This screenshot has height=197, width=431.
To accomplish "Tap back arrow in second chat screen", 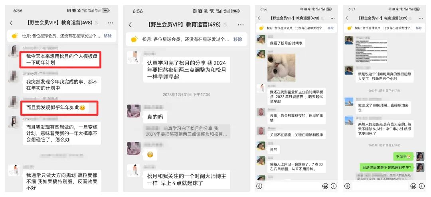I will click(130, 25).
